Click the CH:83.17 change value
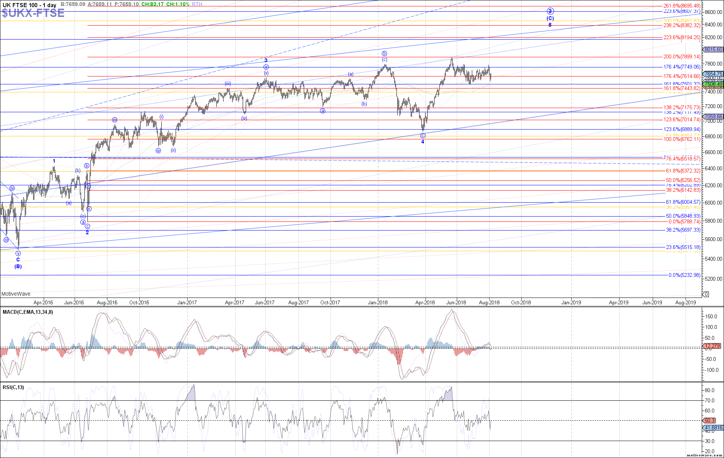Screen dimensions: 724x458 pyautogui.click(x=152, y=5)
